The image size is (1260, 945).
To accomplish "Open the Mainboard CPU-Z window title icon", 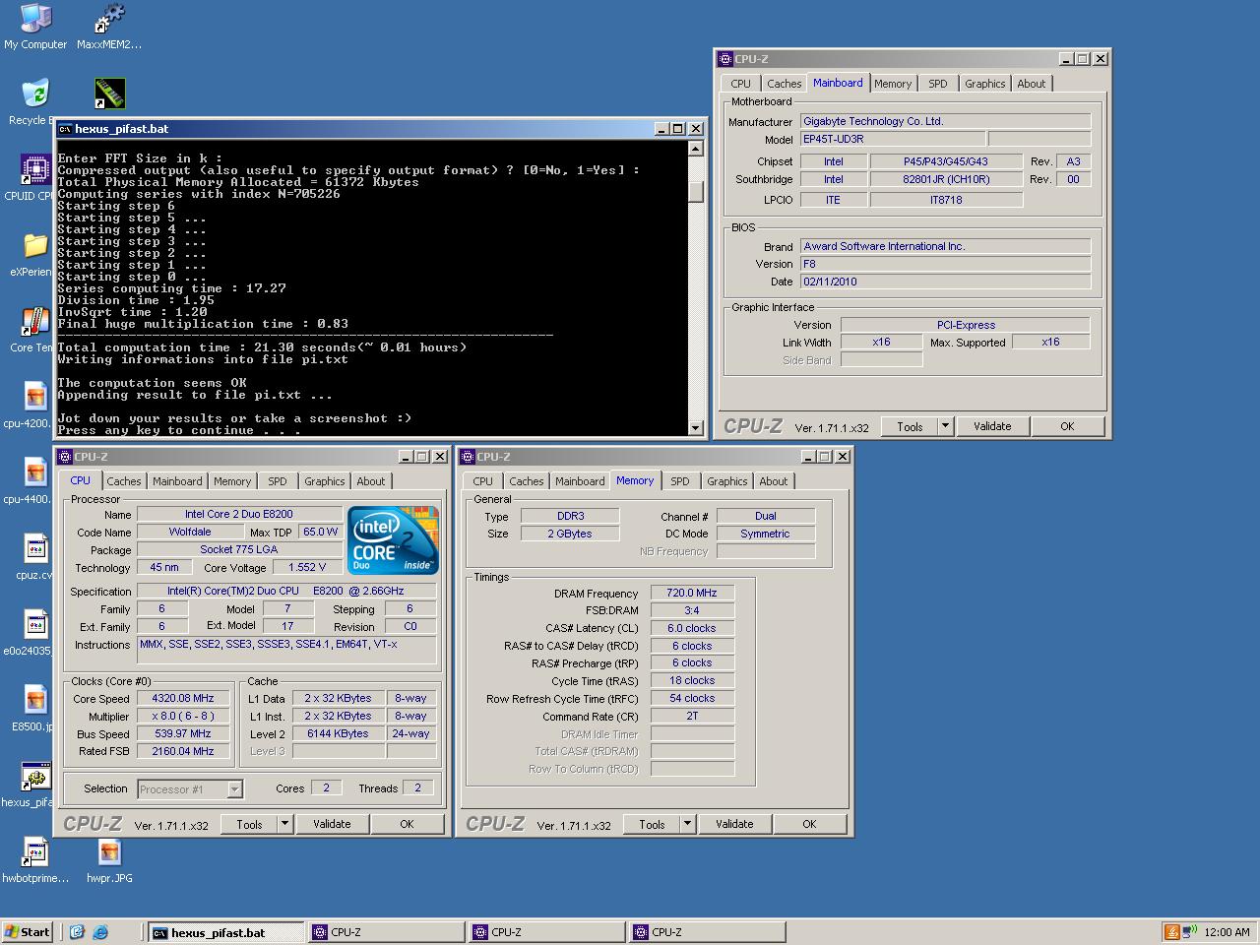I will pyautogui.click(x=725, y=59).
